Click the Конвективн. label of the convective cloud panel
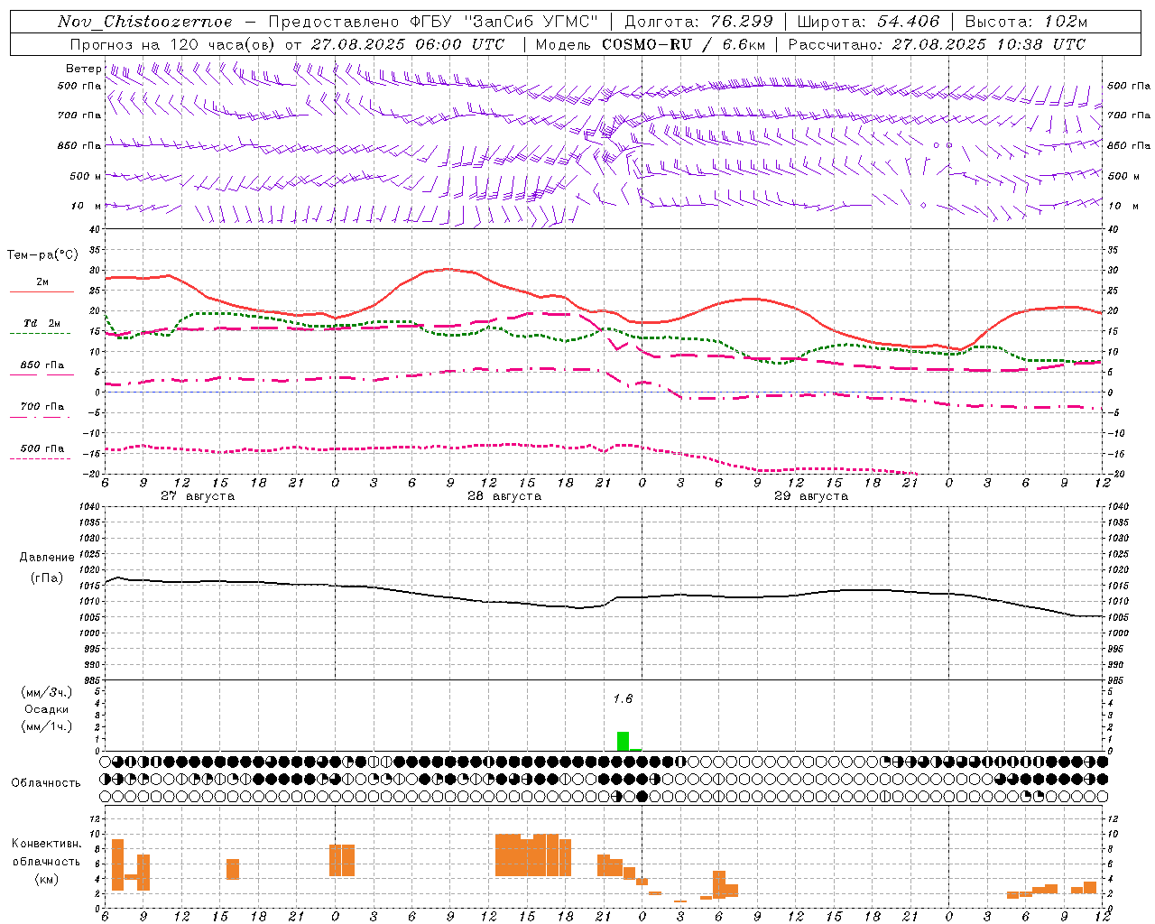Viewport: 1155px width, 924px height. tap(47, 844)
